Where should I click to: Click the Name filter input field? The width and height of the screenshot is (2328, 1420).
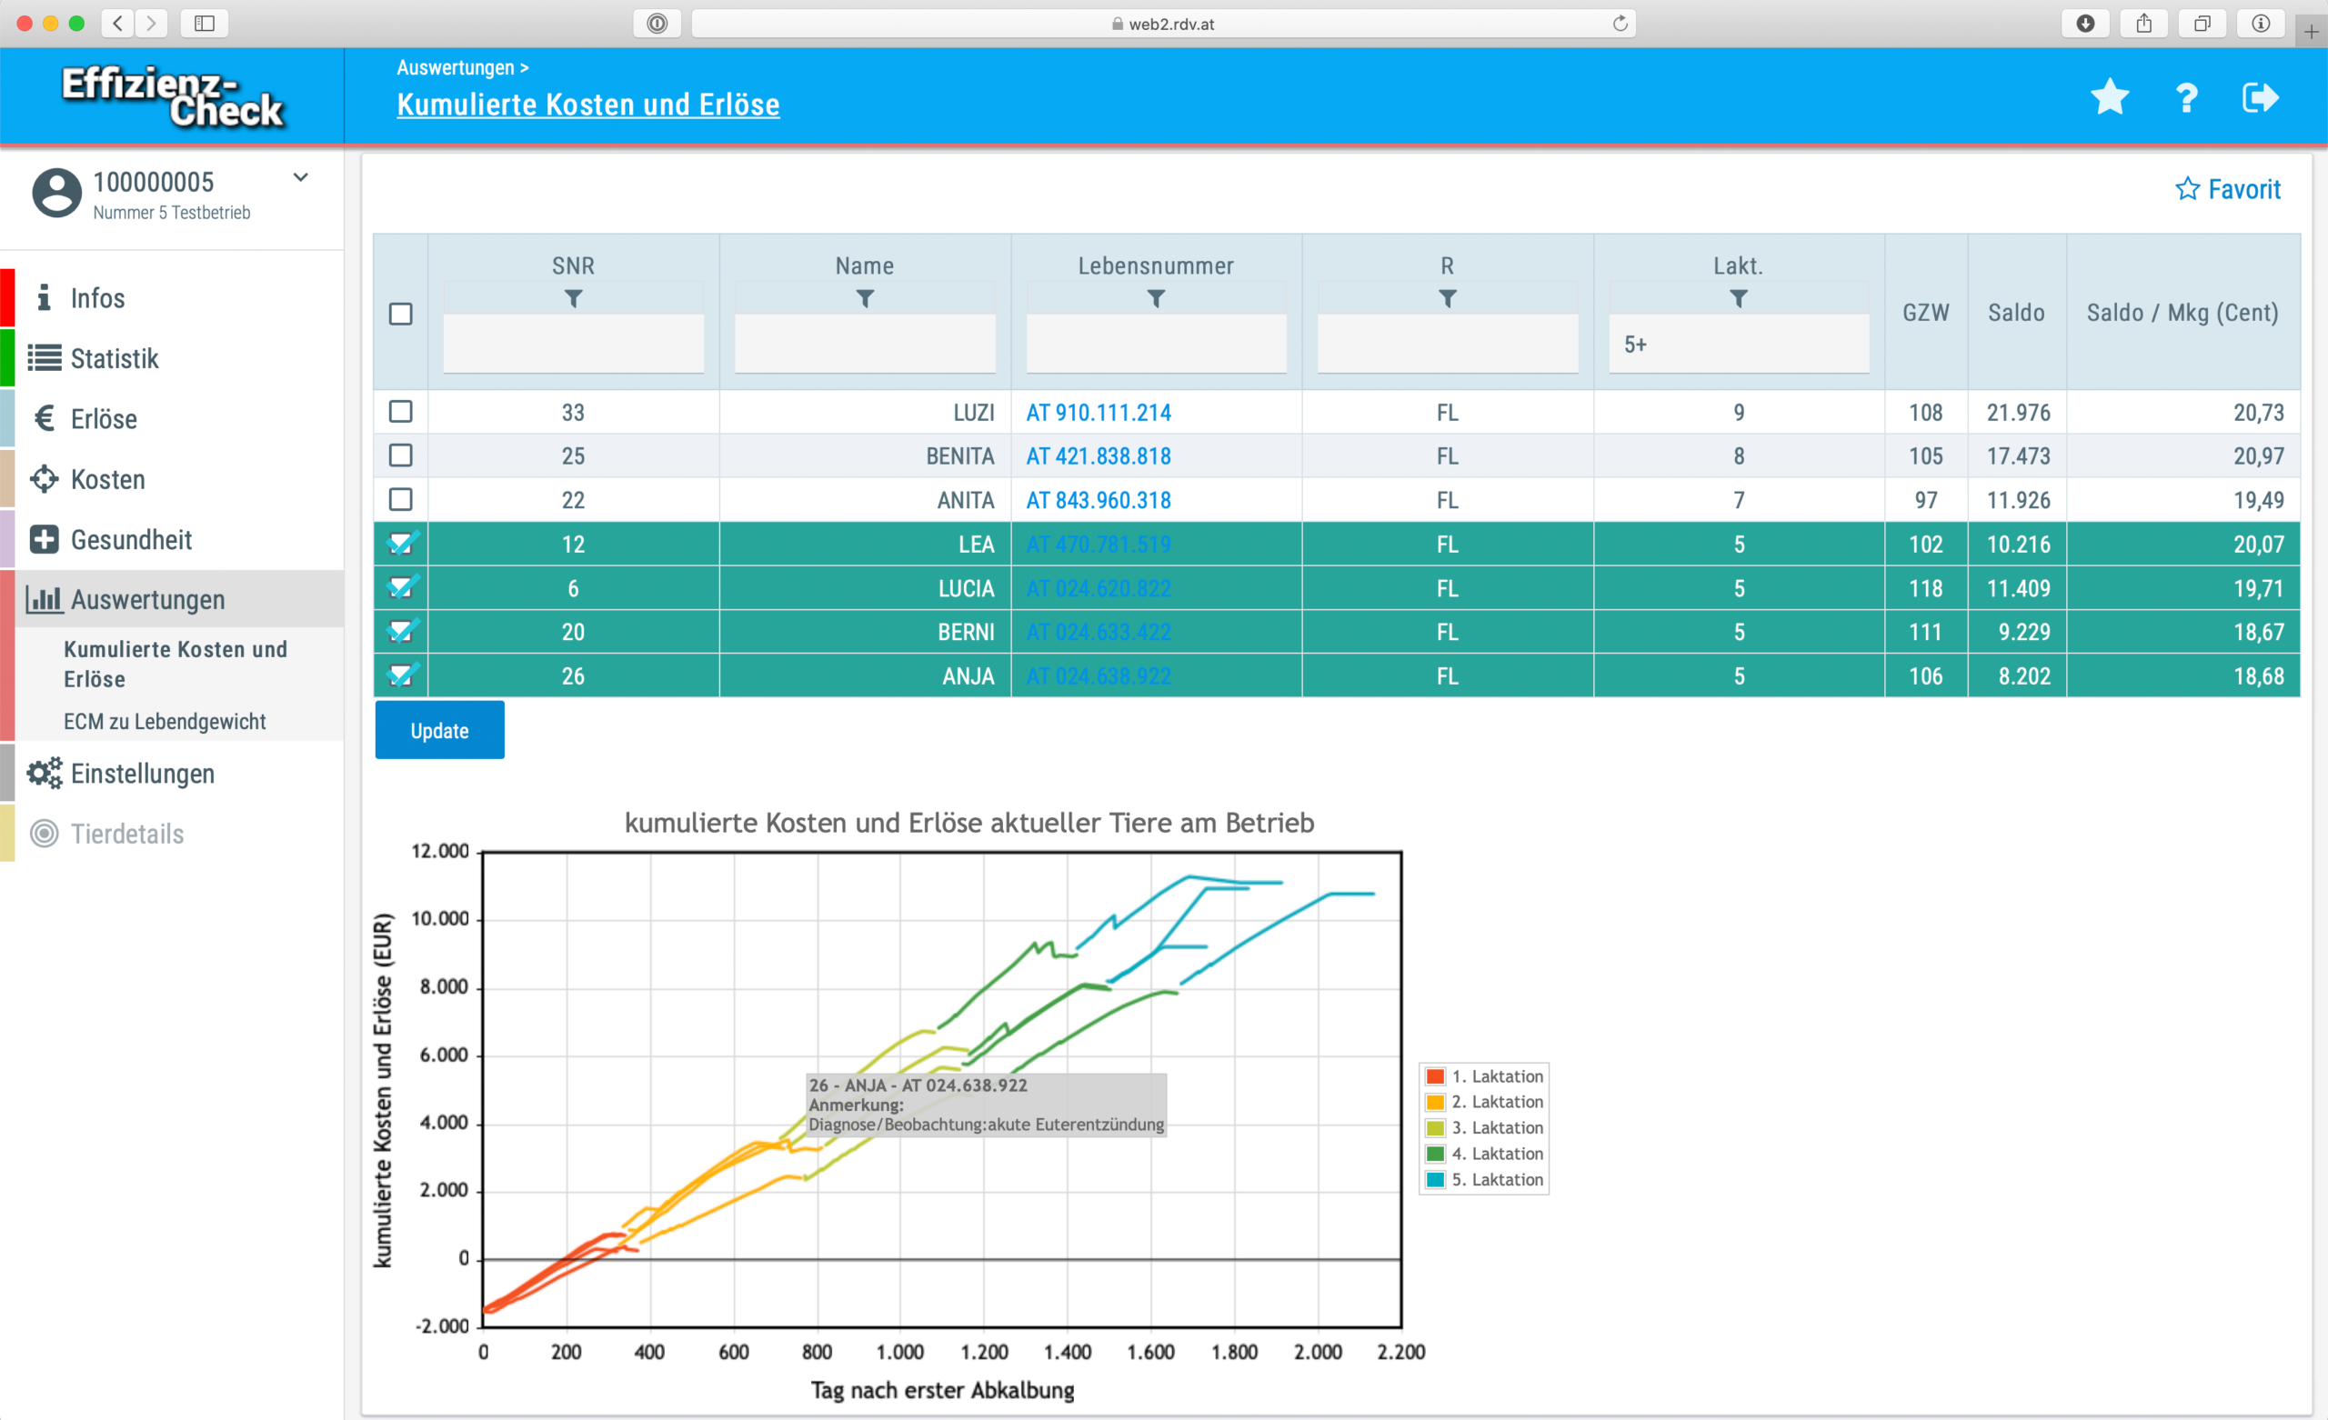point(864,344)
